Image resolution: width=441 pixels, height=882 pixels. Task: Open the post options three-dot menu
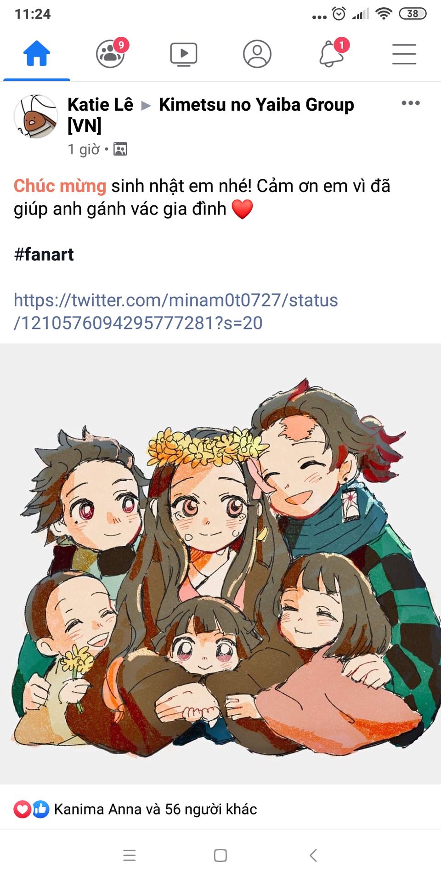pos(411,103)
